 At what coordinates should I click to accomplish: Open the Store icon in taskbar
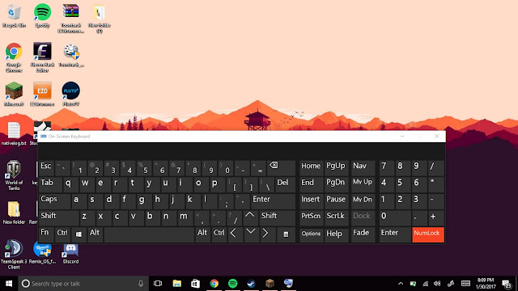pos(195,284)
